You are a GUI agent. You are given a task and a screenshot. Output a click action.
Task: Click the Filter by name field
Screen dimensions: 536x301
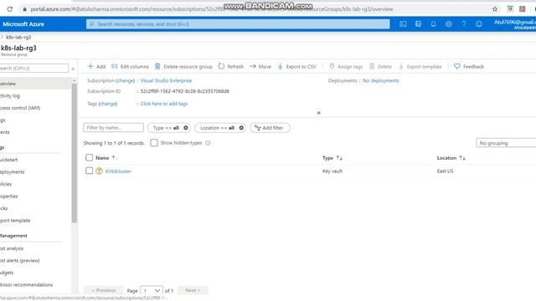114,128
